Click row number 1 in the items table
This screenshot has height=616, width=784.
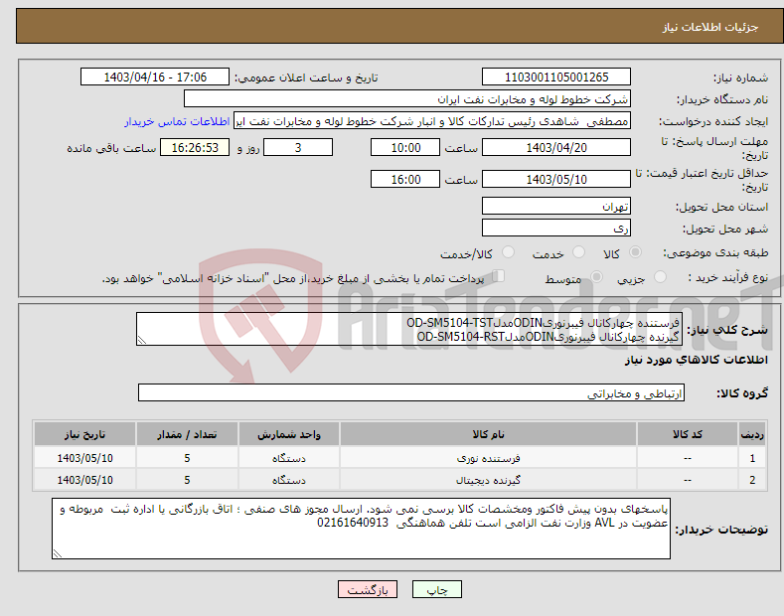pos(752,458)
